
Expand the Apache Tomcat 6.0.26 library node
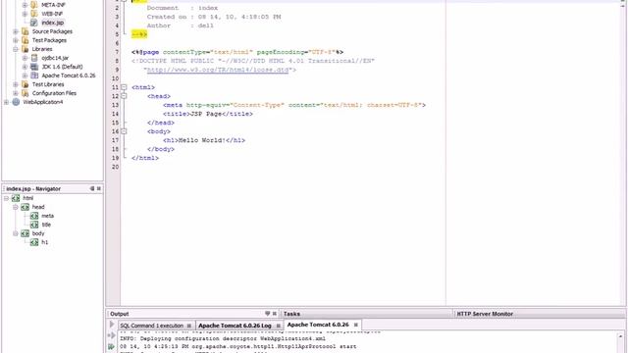(x=25, y=76)
